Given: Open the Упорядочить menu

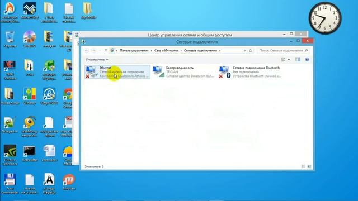Looking at the screenshot, I should tap(97, 60).
